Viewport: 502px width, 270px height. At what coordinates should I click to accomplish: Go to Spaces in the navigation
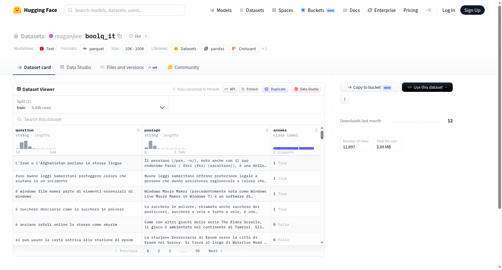point(283,10)
